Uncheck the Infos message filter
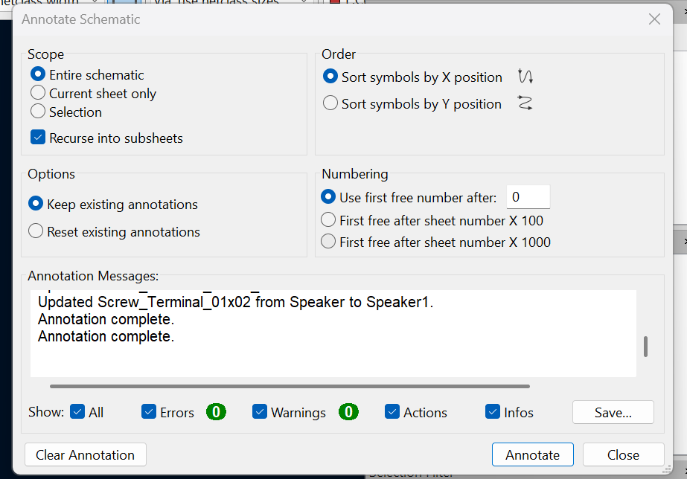This screenshot has height=479, width=687. click(x=493, y=411)
